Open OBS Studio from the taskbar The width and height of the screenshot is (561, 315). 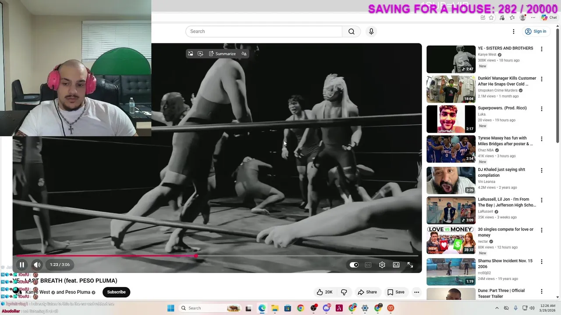313,308
